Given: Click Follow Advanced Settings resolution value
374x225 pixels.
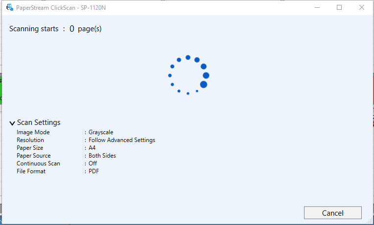Looking at the screenshot, I should (x=122, y=140).
